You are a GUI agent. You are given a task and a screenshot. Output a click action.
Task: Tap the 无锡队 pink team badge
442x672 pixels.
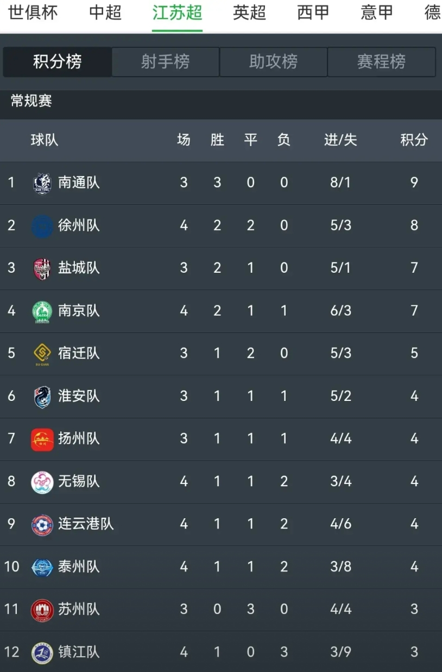point(42,482)
